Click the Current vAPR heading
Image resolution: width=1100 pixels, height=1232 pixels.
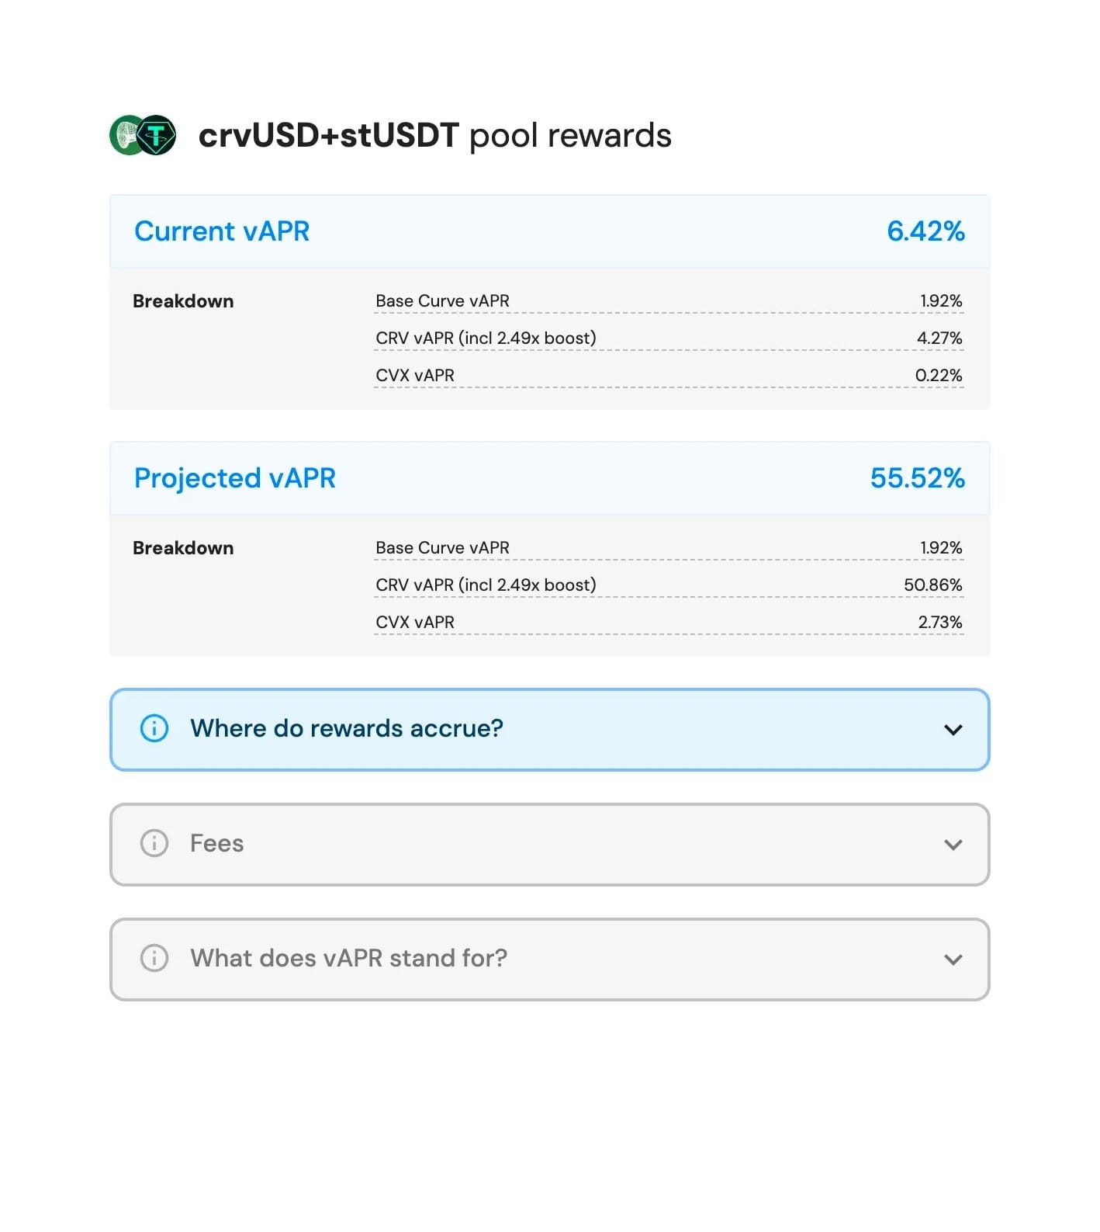click(222, 231)
